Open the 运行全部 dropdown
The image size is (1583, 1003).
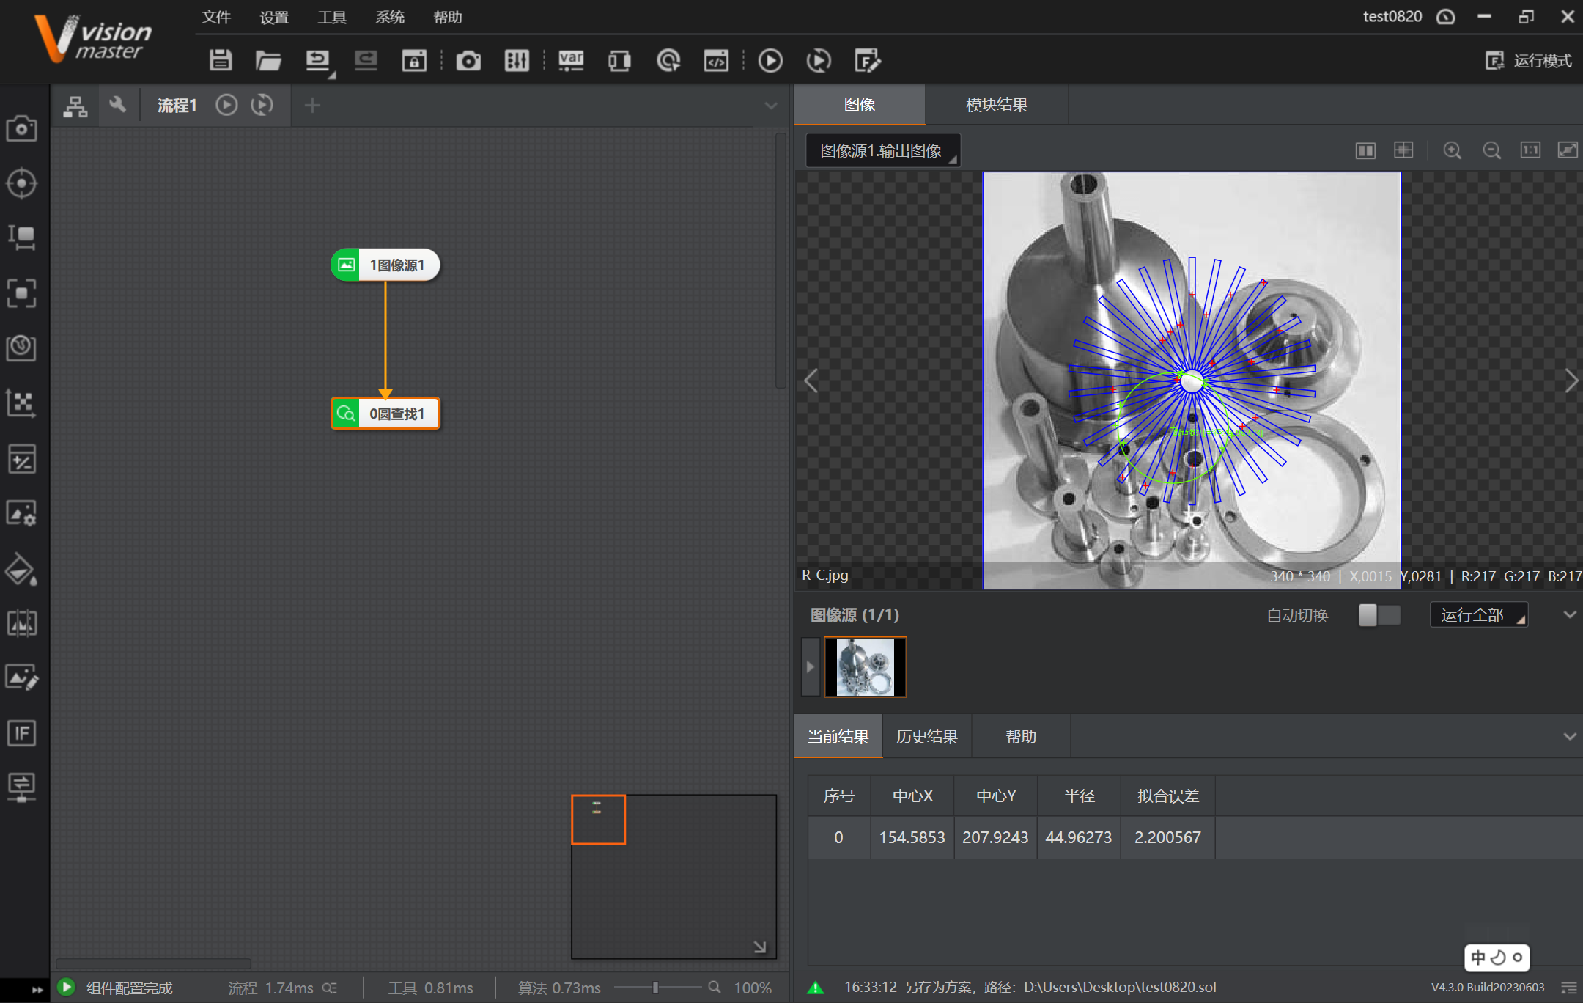coord(1479,614)
